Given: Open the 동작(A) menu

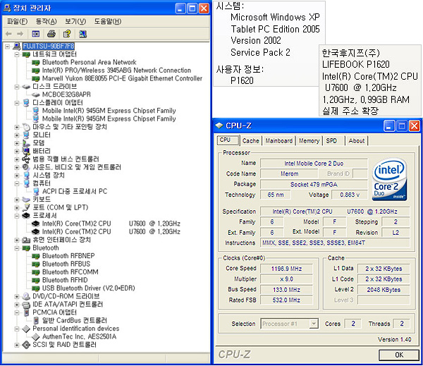Looking at the screenshot, I should coord(46,21).
